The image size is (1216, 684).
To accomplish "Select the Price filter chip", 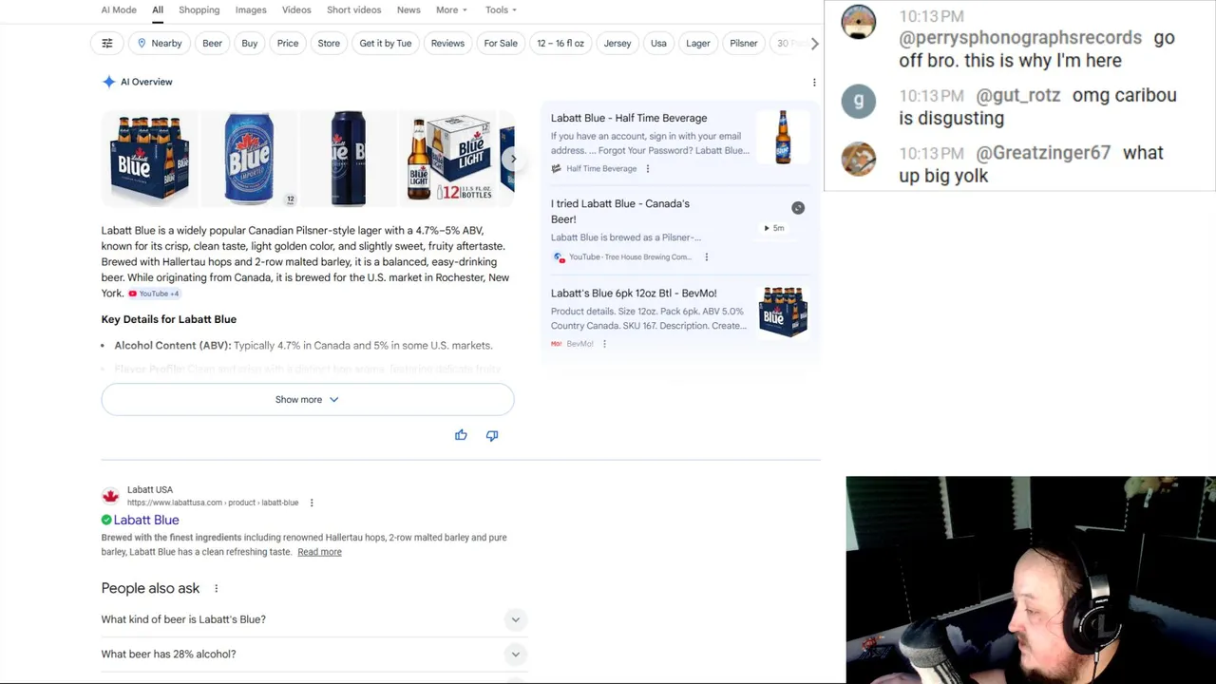I will (288, 43).
